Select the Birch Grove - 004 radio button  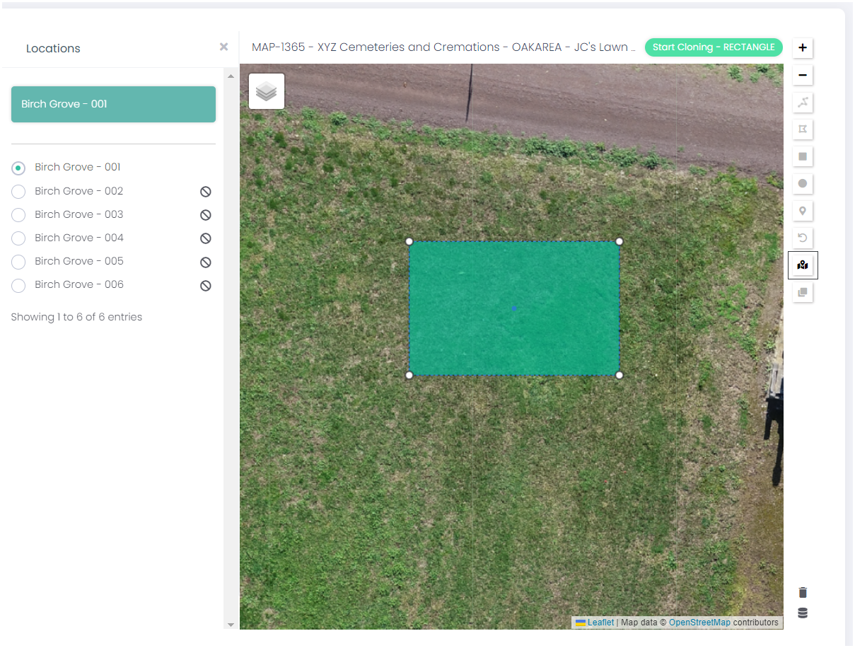18,238
